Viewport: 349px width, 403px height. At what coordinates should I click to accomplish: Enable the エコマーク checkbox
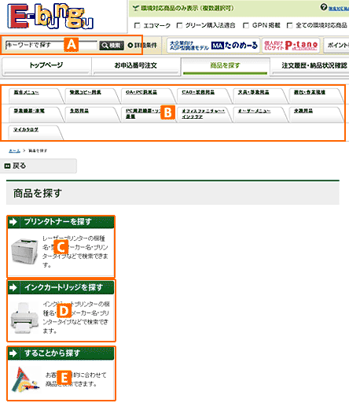point(137,25)
